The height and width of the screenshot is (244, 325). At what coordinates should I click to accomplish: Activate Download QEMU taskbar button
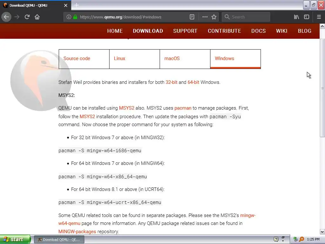point(59,240)
